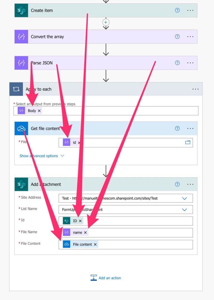Open the menu on Apply to each
This screenshot has height=300, width=214.
195,89
